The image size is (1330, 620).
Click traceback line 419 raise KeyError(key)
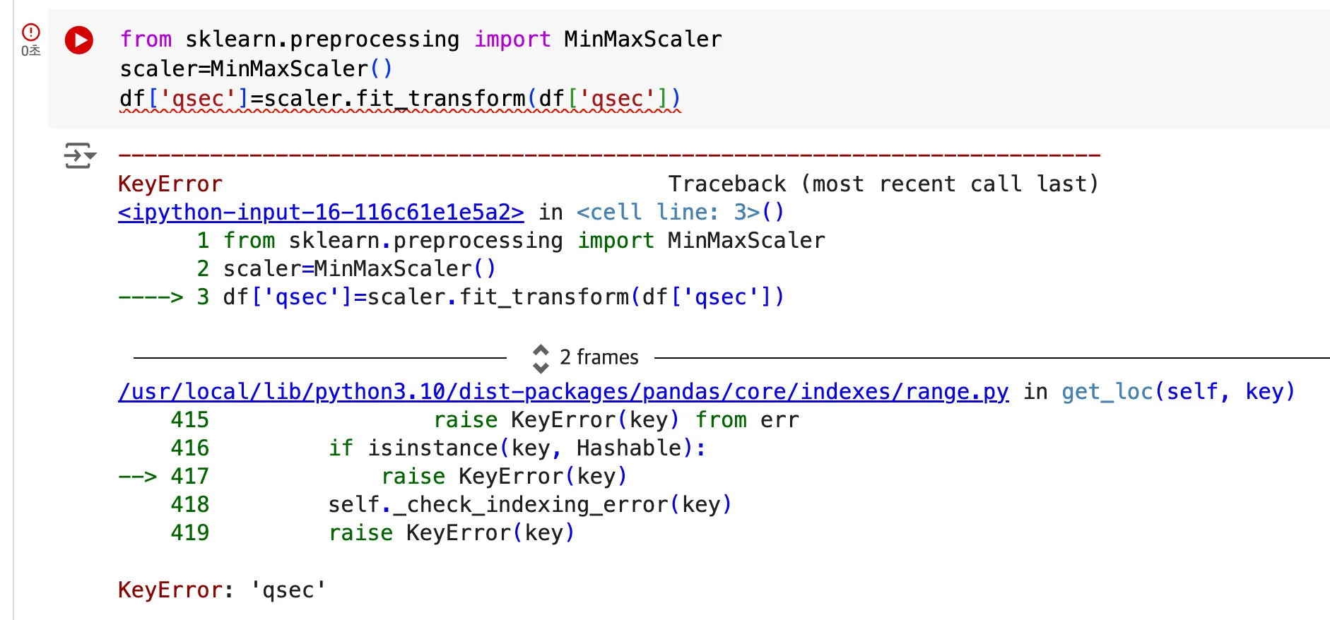pyautogui.click(x=372, y=532)
